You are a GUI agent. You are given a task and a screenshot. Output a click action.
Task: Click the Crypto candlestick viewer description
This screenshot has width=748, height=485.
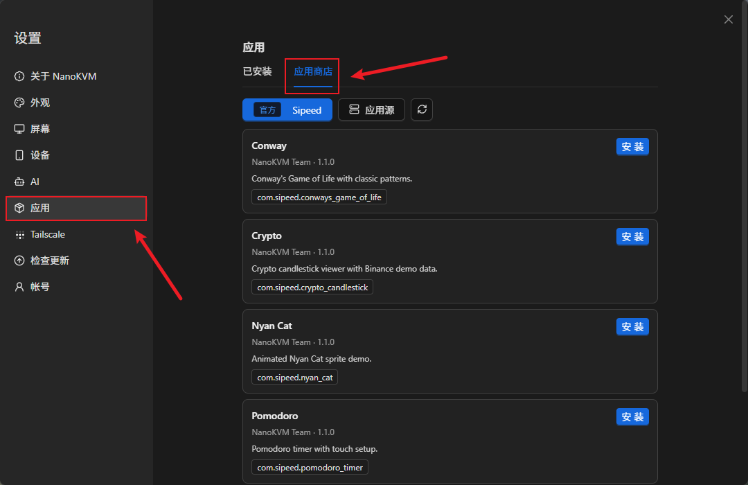click(x=344, y=269)
